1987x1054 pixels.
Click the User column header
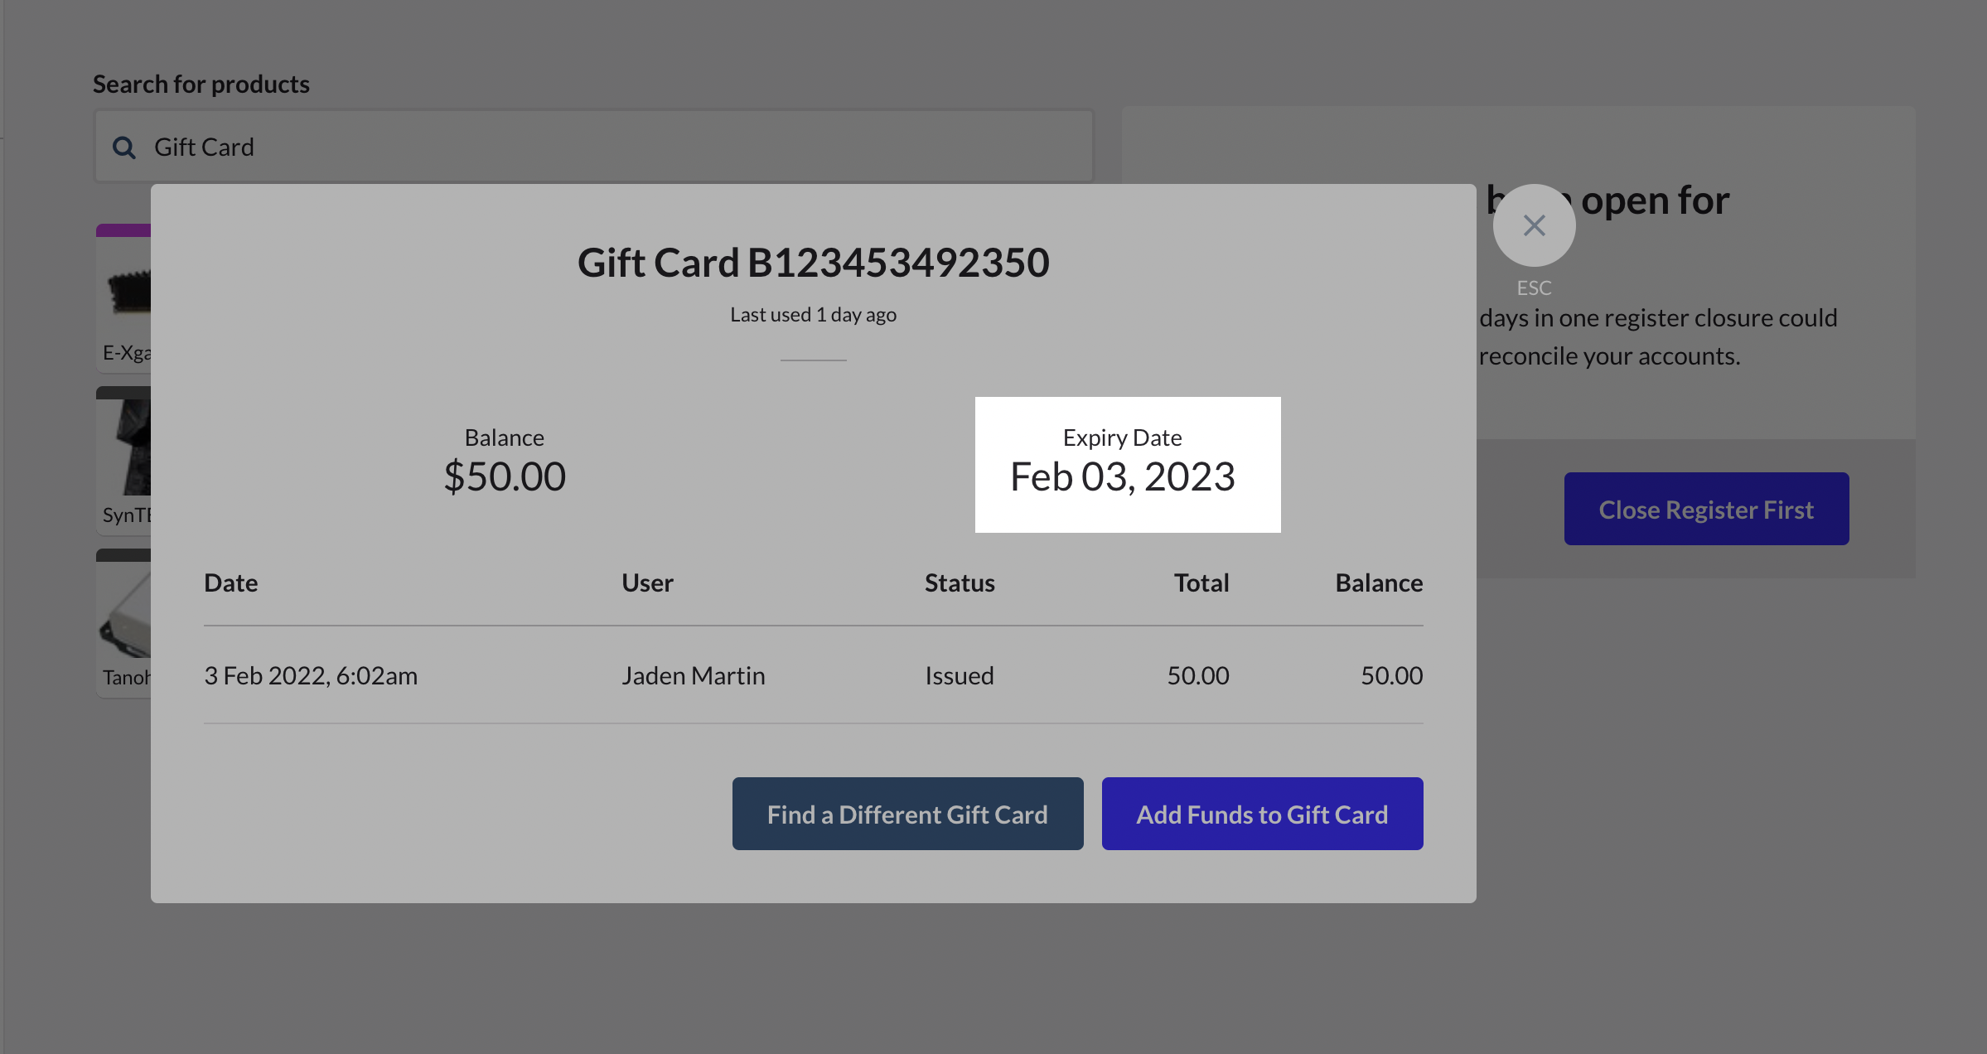[647, 583]
